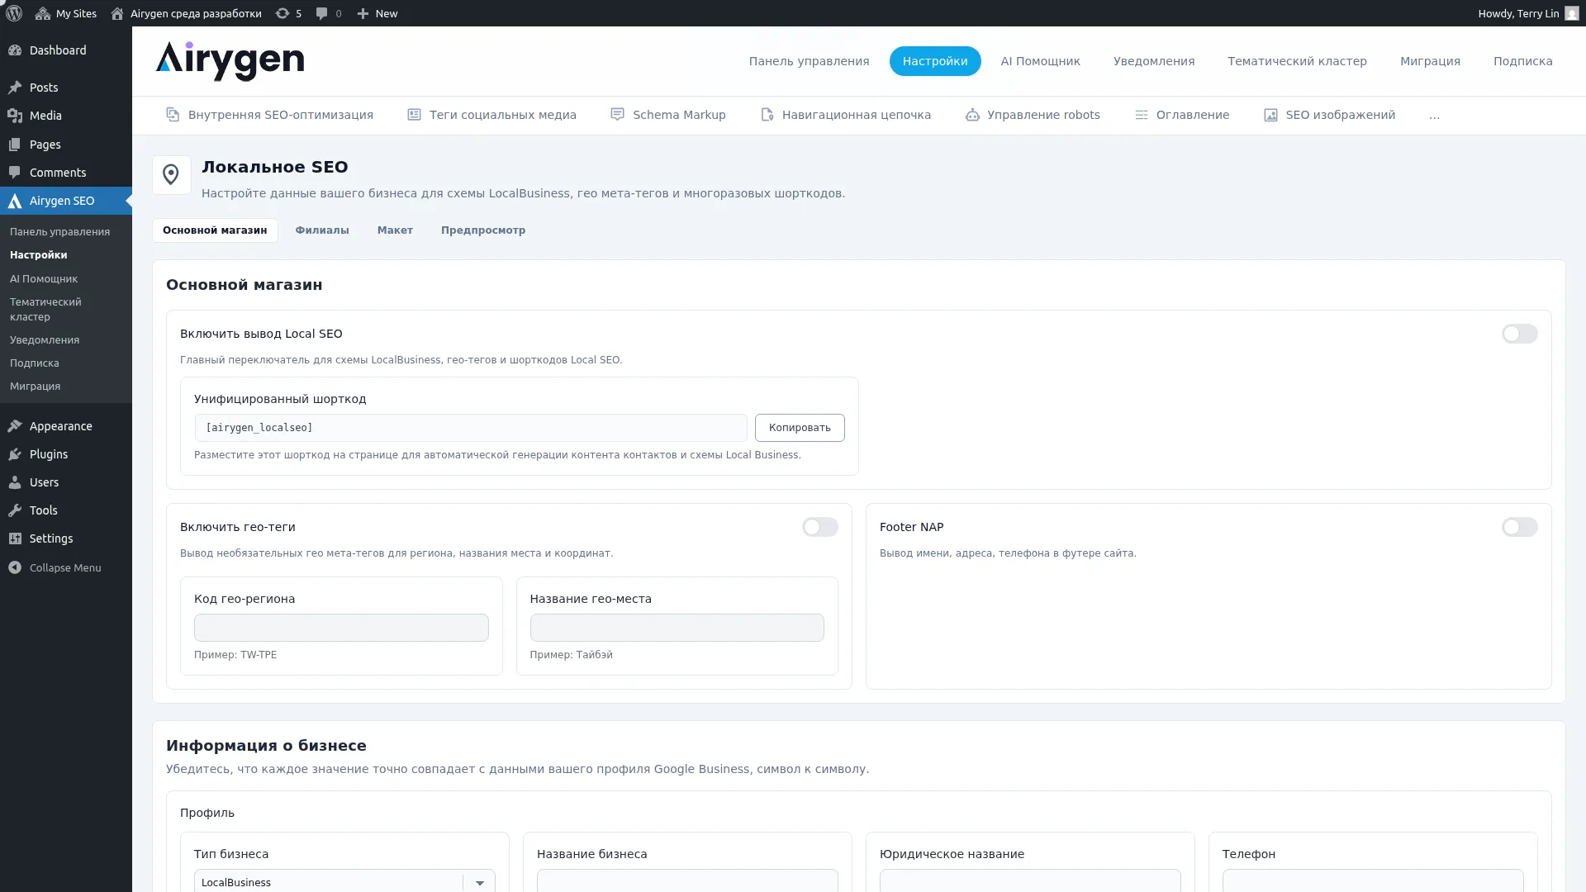The width and height of the screenshot is (1586, 892).
Task: Select the Основной магазин tab
Action: pos(215,230)
